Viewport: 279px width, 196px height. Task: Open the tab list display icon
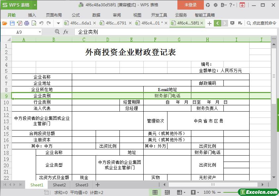pos(232,23)
